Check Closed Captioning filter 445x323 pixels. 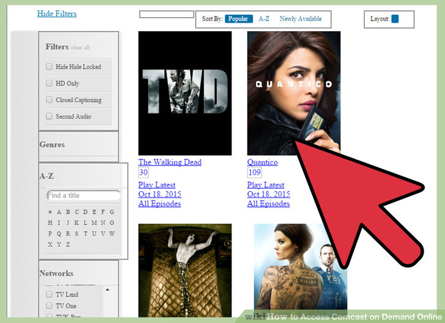pos(49,100)
